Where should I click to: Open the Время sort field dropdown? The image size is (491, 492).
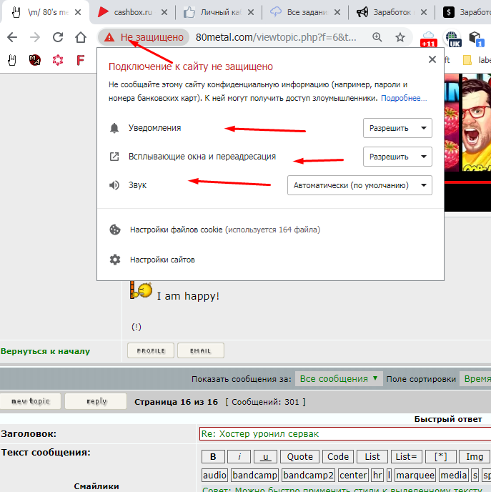click(475, 379)
